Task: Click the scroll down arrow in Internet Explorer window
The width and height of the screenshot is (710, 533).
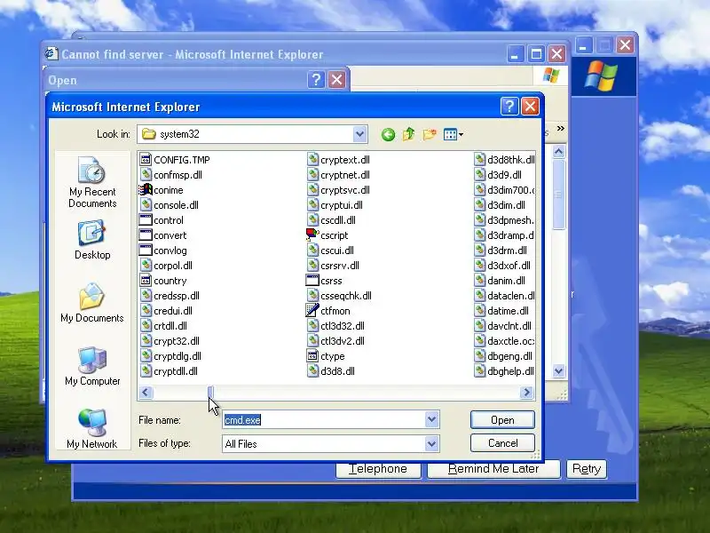Action: [x=559, y=371]
